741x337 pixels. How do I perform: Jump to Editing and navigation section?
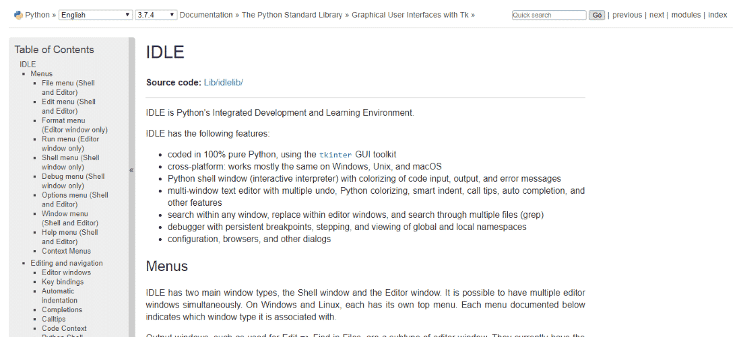tap(67, 264)
